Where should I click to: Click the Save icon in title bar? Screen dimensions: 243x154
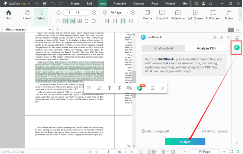pos(36,3)
